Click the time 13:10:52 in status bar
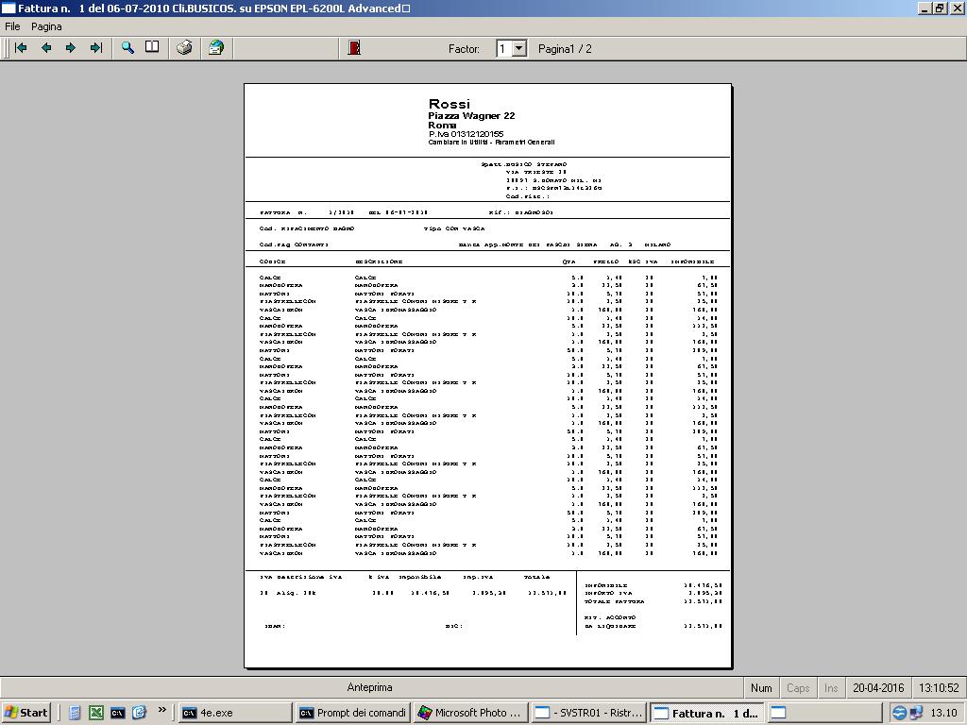 click(x=939, y=687)
